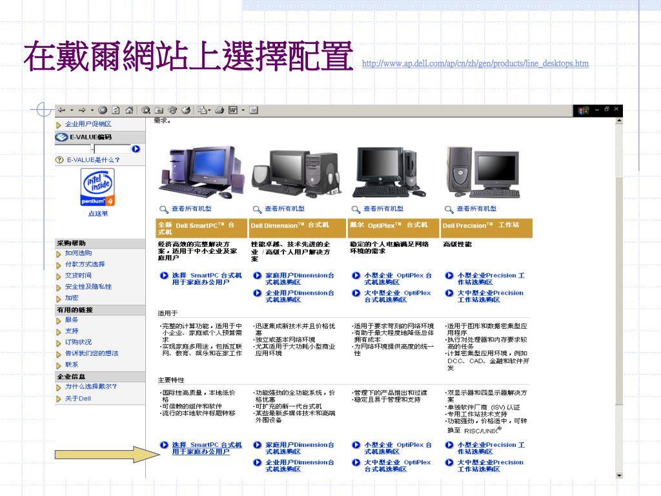Open the Search toolbar icon
Screen dimensions: 661x496
(146, 110)
